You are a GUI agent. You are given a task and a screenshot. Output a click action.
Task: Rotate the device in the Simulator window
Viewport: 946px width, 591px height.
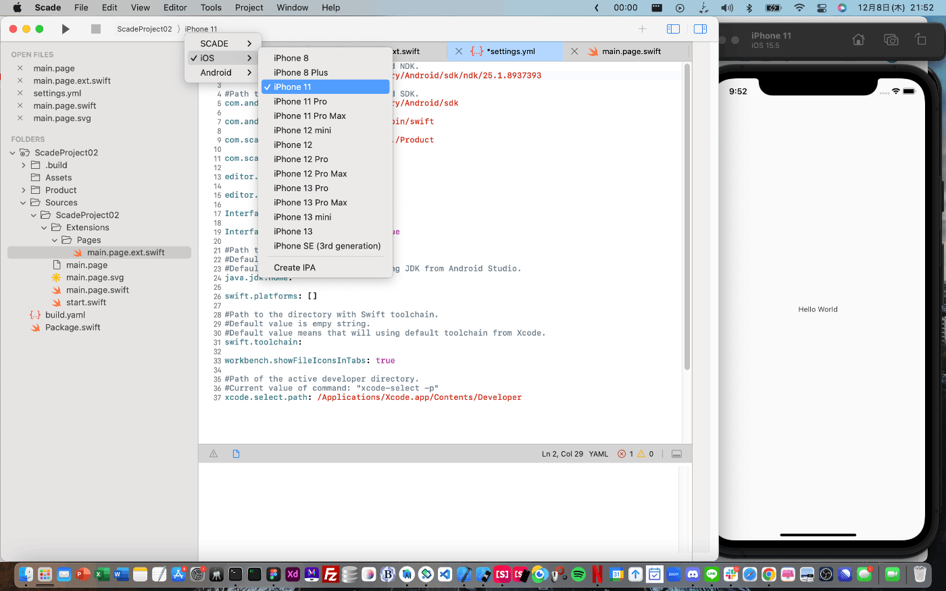(x=920, y=39)
